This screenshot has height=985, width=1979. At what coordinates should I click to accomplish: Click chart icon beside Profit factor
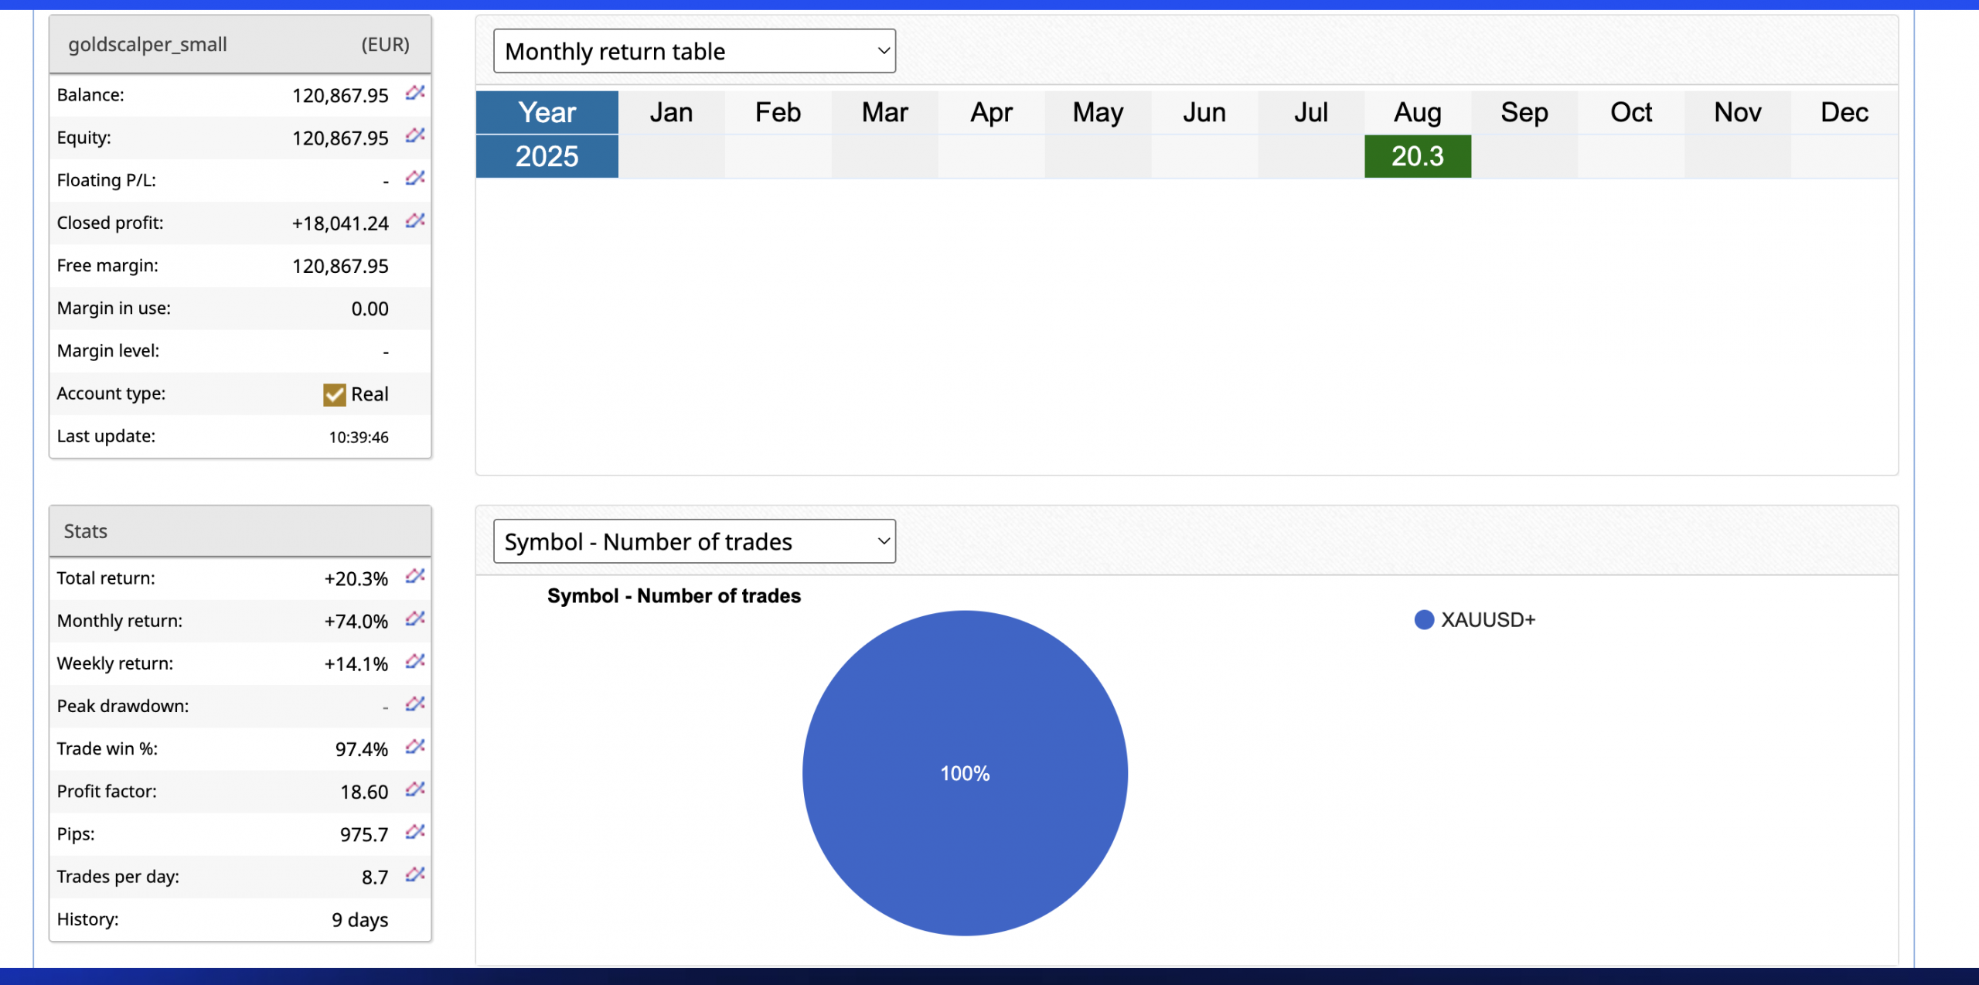[415, 789]
